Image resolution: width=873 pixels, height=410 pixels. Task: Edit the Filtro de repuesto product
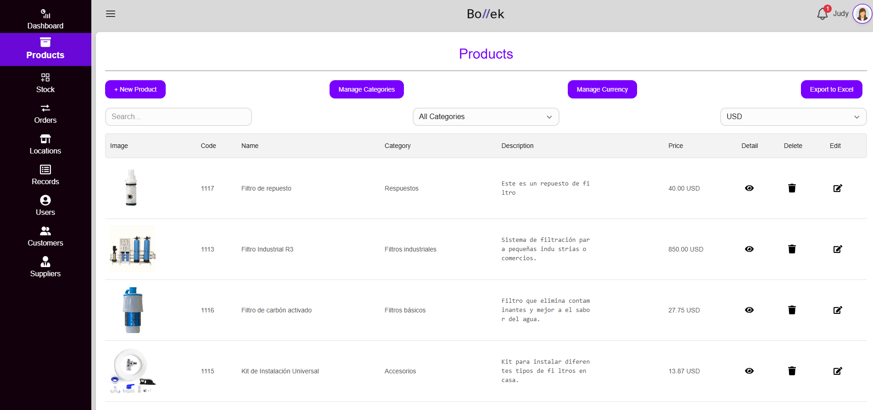(x=837, y=188)
